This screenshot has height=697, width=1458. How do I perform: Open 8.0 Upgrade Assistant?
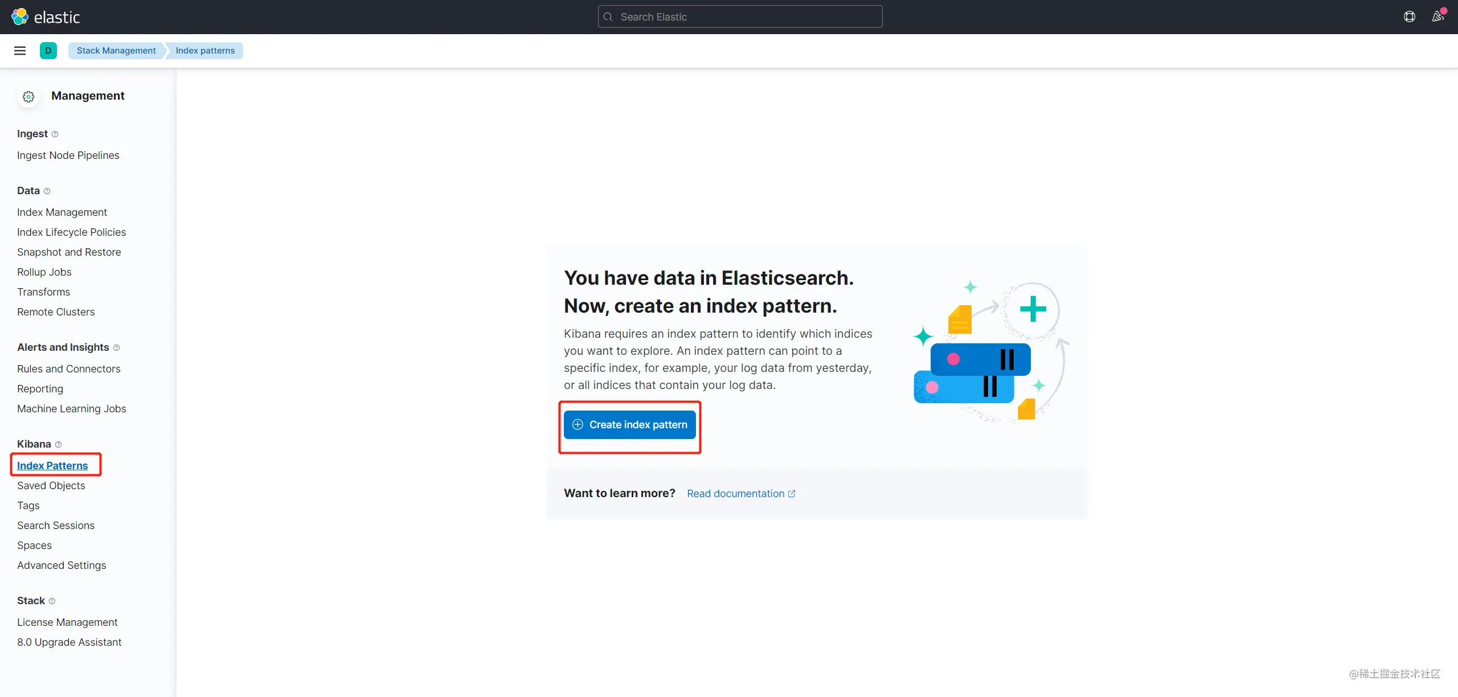coord(69,642)
